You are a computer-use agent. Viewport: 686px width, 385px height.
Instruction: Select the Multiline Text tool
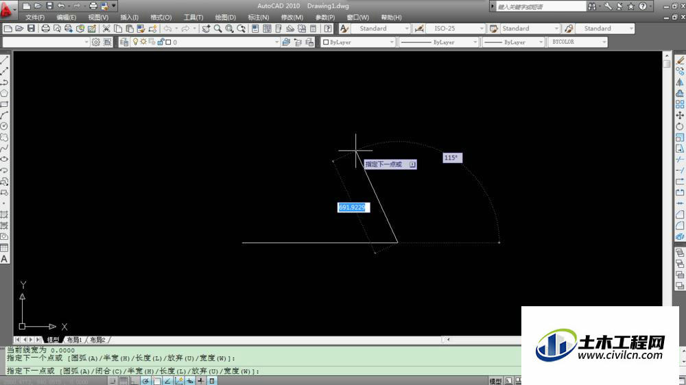click(x=4, y=259)
